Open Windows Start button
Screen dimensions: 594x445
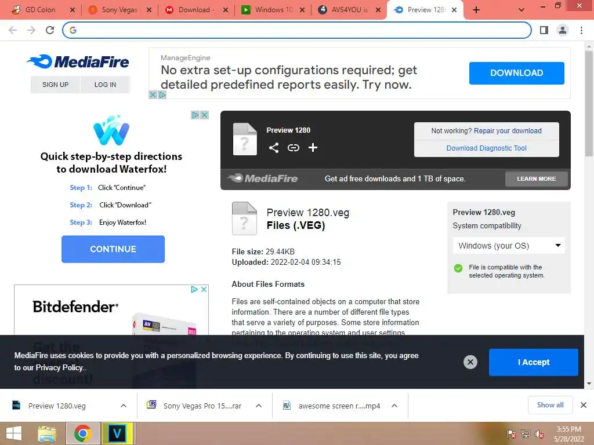14,433
